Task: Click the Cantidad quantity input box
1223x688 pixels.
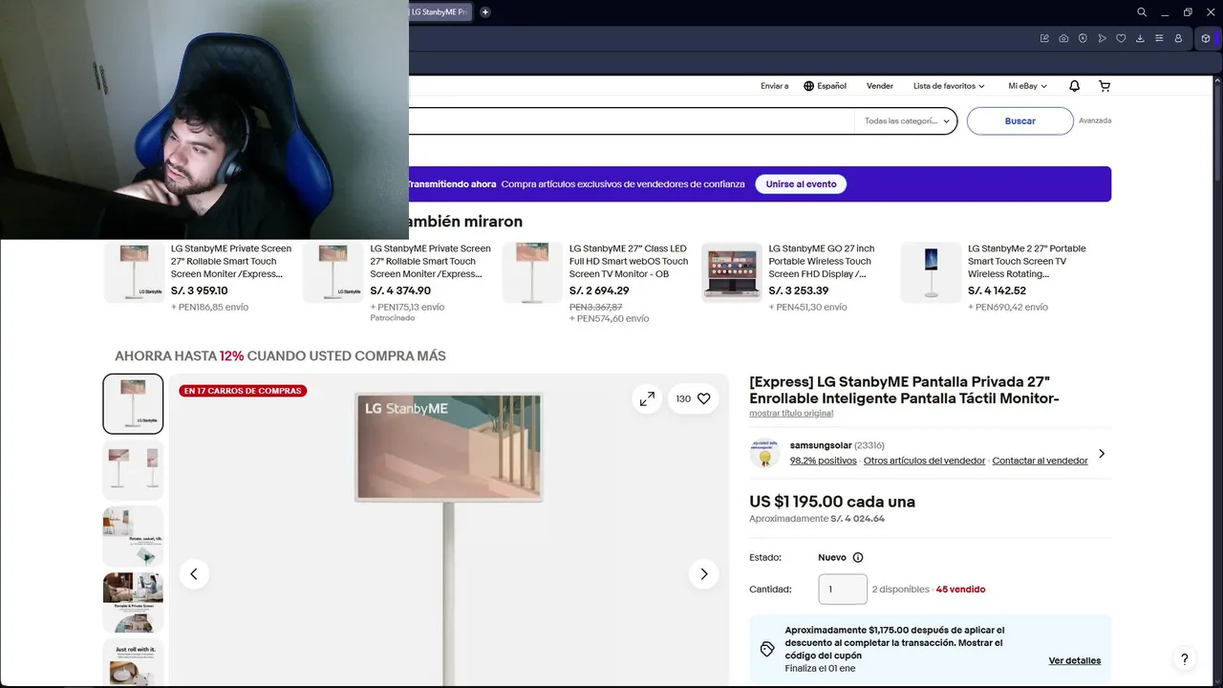Action: [x=843, y=590]
